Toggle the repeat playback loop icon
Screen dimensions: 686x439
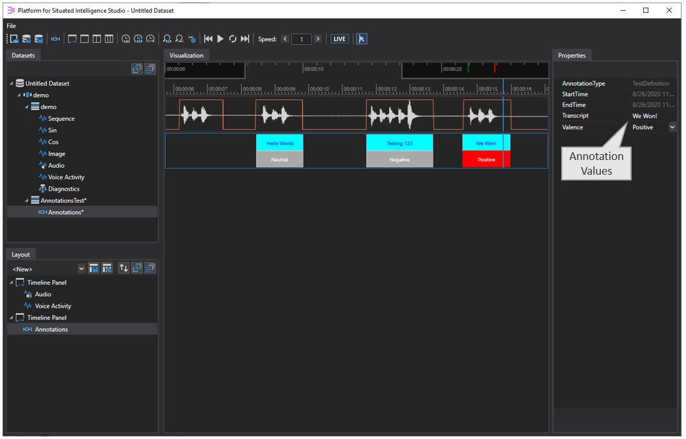pos(233,39)
